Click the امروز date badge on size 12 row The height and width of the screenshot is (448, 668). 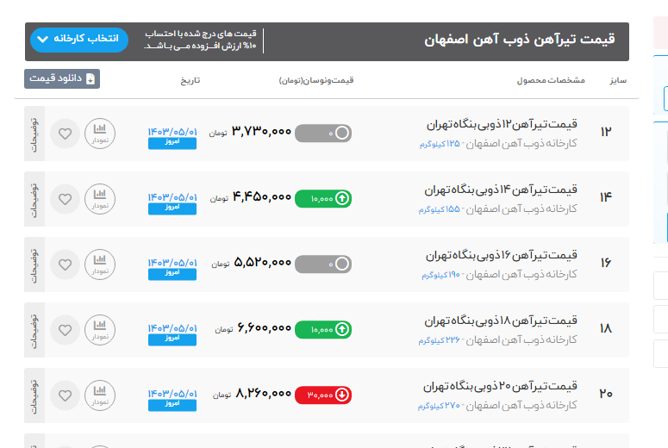[172, 143]
